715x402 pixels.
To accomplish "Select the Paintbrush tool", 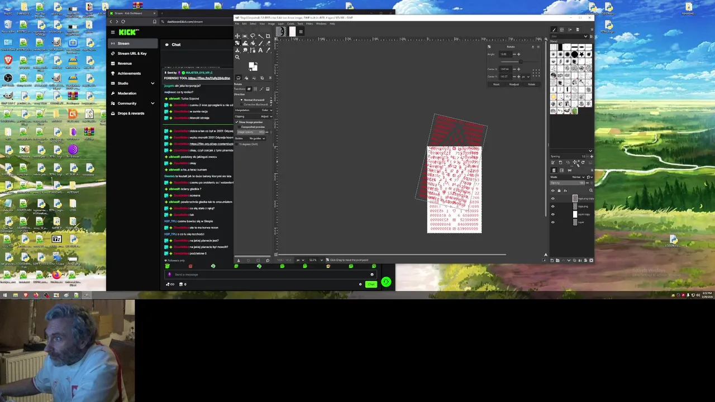I will pos(261,43).
